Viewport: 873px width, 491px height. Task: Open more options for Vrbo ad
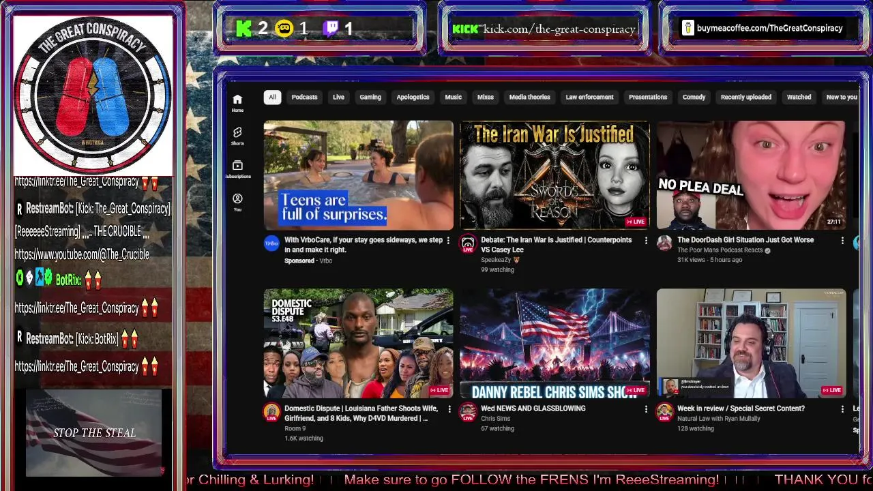point(448,241)
